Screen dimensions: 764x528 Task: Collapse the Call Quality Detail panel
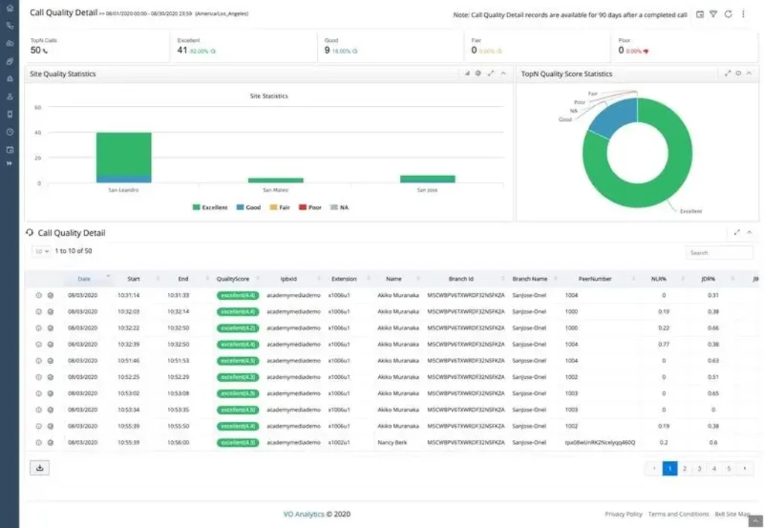[750, 232]
